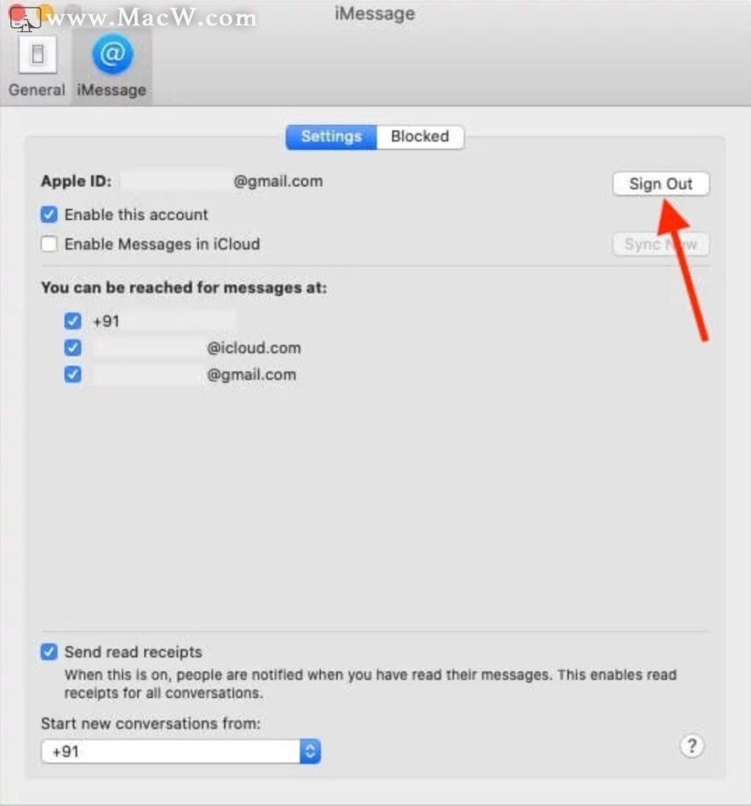Open the General preferences pane
Image resolution: width=751 pixels, height=806 pixels.
[x=37, y=67]
